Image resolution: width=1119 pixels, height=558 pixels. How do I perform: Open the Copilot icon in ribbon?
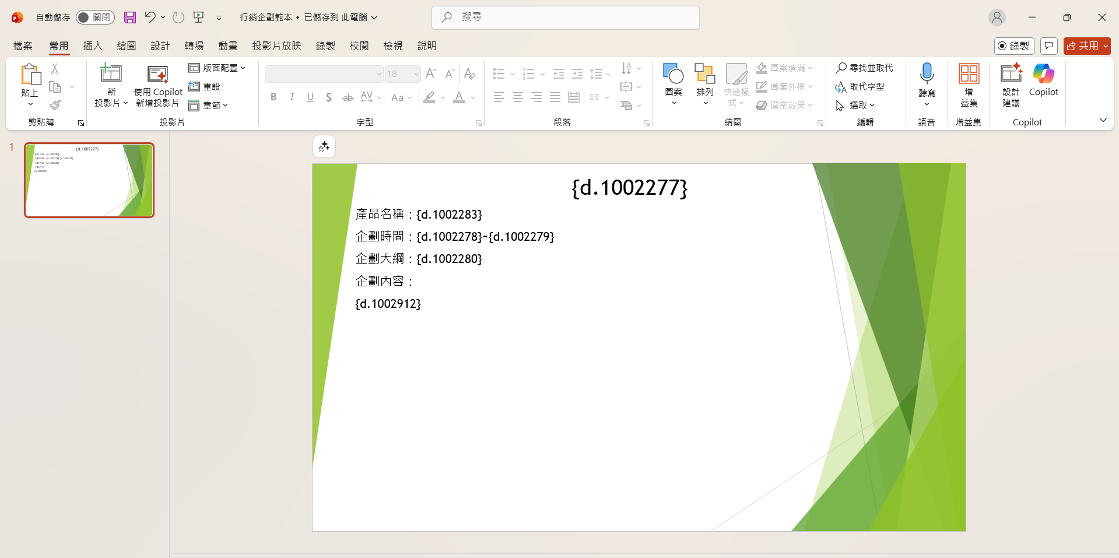click(1043, 75)
